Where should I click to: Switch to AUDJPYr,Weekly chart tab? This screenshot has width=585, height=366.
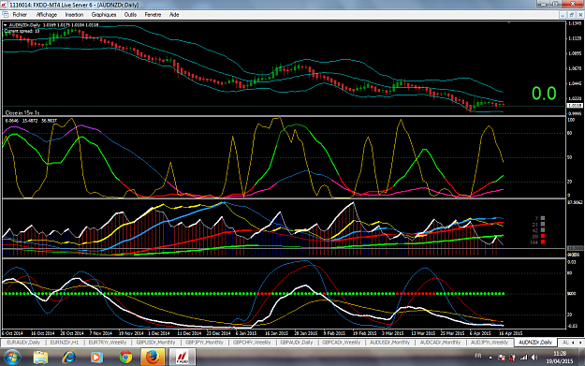pyautogui.click(x=490, y=342)
